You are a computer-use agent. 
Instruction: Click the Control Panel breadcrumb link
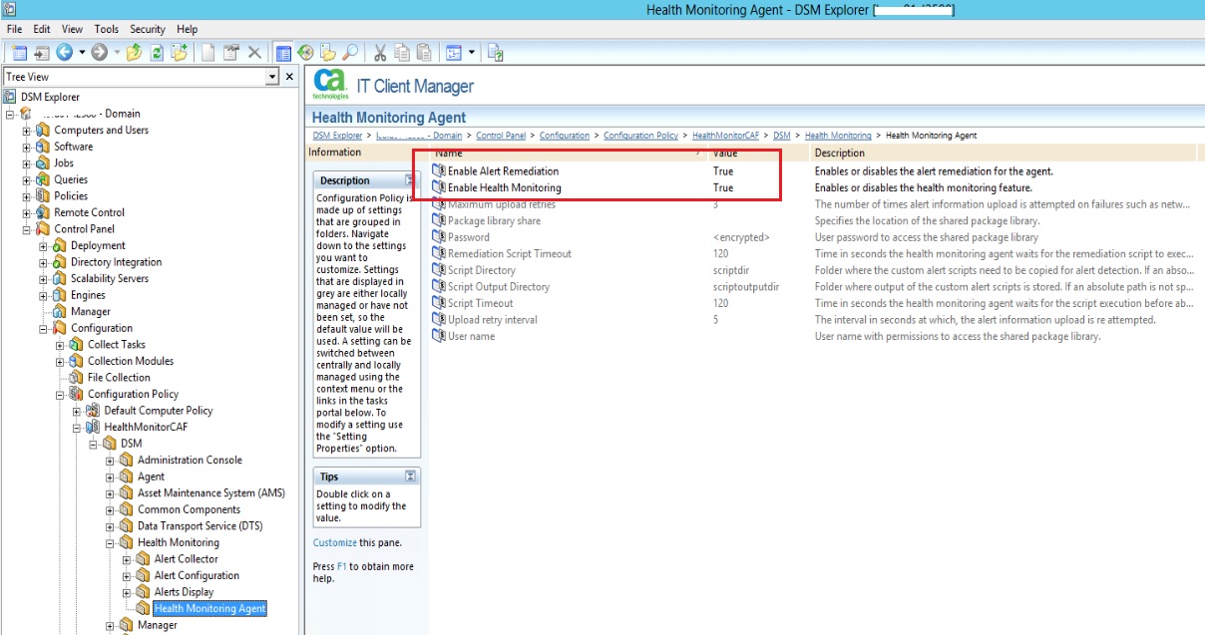tap(501, 136)
